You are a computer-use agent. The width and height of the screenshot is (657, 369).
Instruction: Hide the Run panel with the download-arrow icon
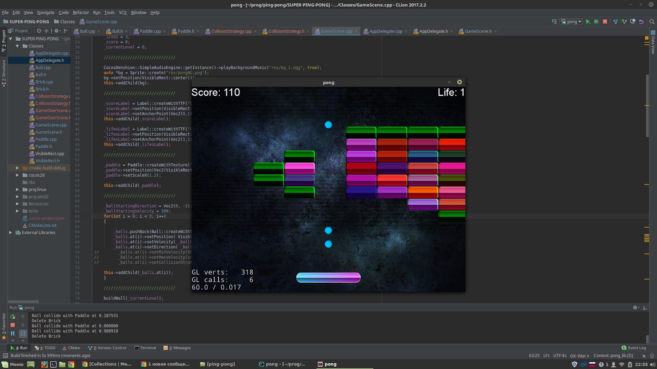point(645,307)
